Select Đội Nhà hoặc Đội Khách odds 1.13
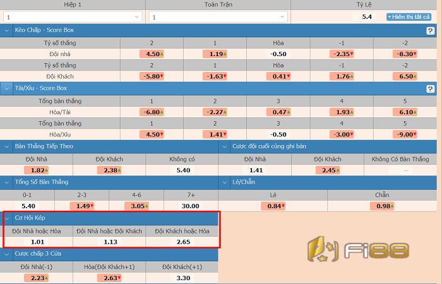The image size is (442, 284). [x=109, y=242]
